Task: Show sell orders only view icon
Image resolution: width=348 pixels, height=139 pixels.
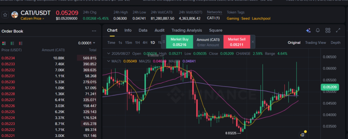Action: tap(21, 43)
